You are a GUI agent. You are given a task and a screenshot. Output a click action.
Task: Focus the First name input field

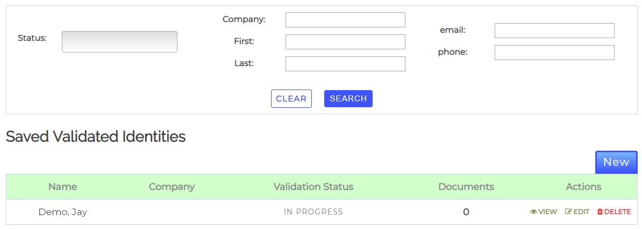coord(345,42)
